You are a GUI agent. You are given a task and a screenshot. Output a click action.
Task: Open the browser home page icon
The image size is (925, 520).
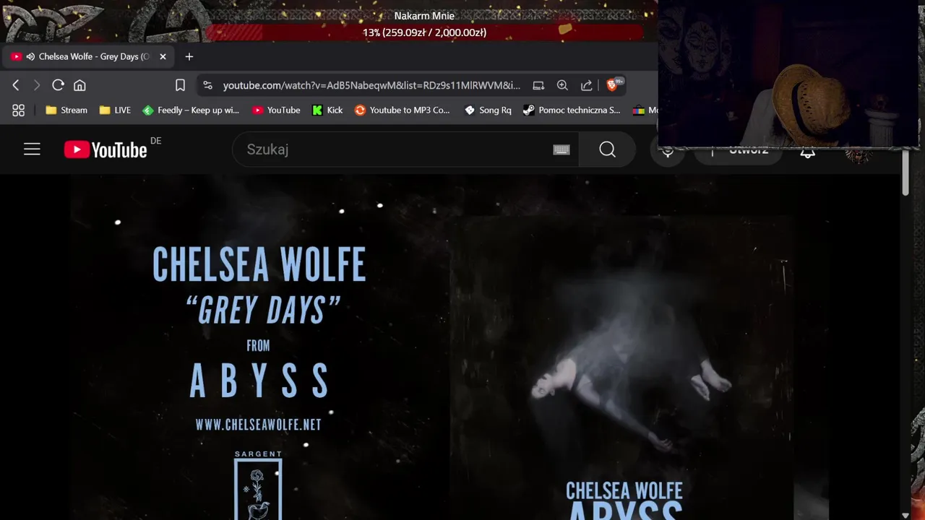79,85
